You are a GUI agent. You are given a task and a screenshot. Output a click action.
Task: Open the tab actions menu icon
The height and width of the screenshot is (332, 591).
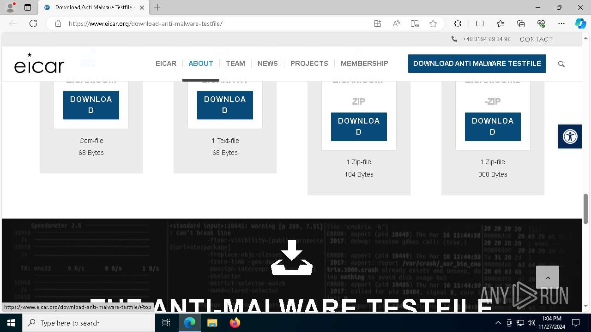(28, 7)
